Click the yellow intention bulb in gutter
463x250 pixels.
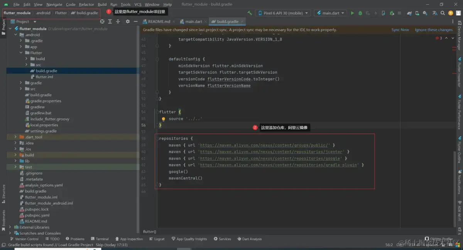tap(163, 119)
